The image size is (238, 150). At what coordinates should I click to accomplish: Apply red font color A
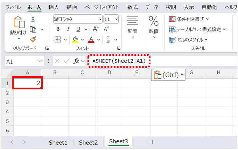click(x=91, y=40)
